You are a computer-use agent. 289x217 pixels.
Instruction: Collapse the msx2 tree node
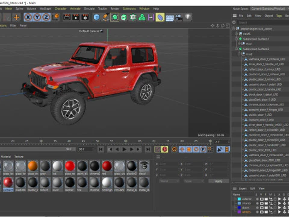[239, 54]
